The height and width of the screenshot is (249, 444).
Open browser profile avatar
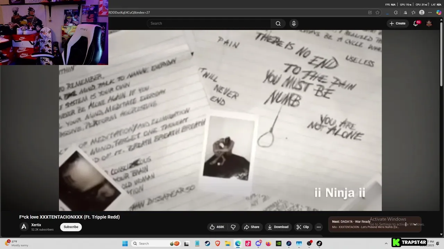422,12
